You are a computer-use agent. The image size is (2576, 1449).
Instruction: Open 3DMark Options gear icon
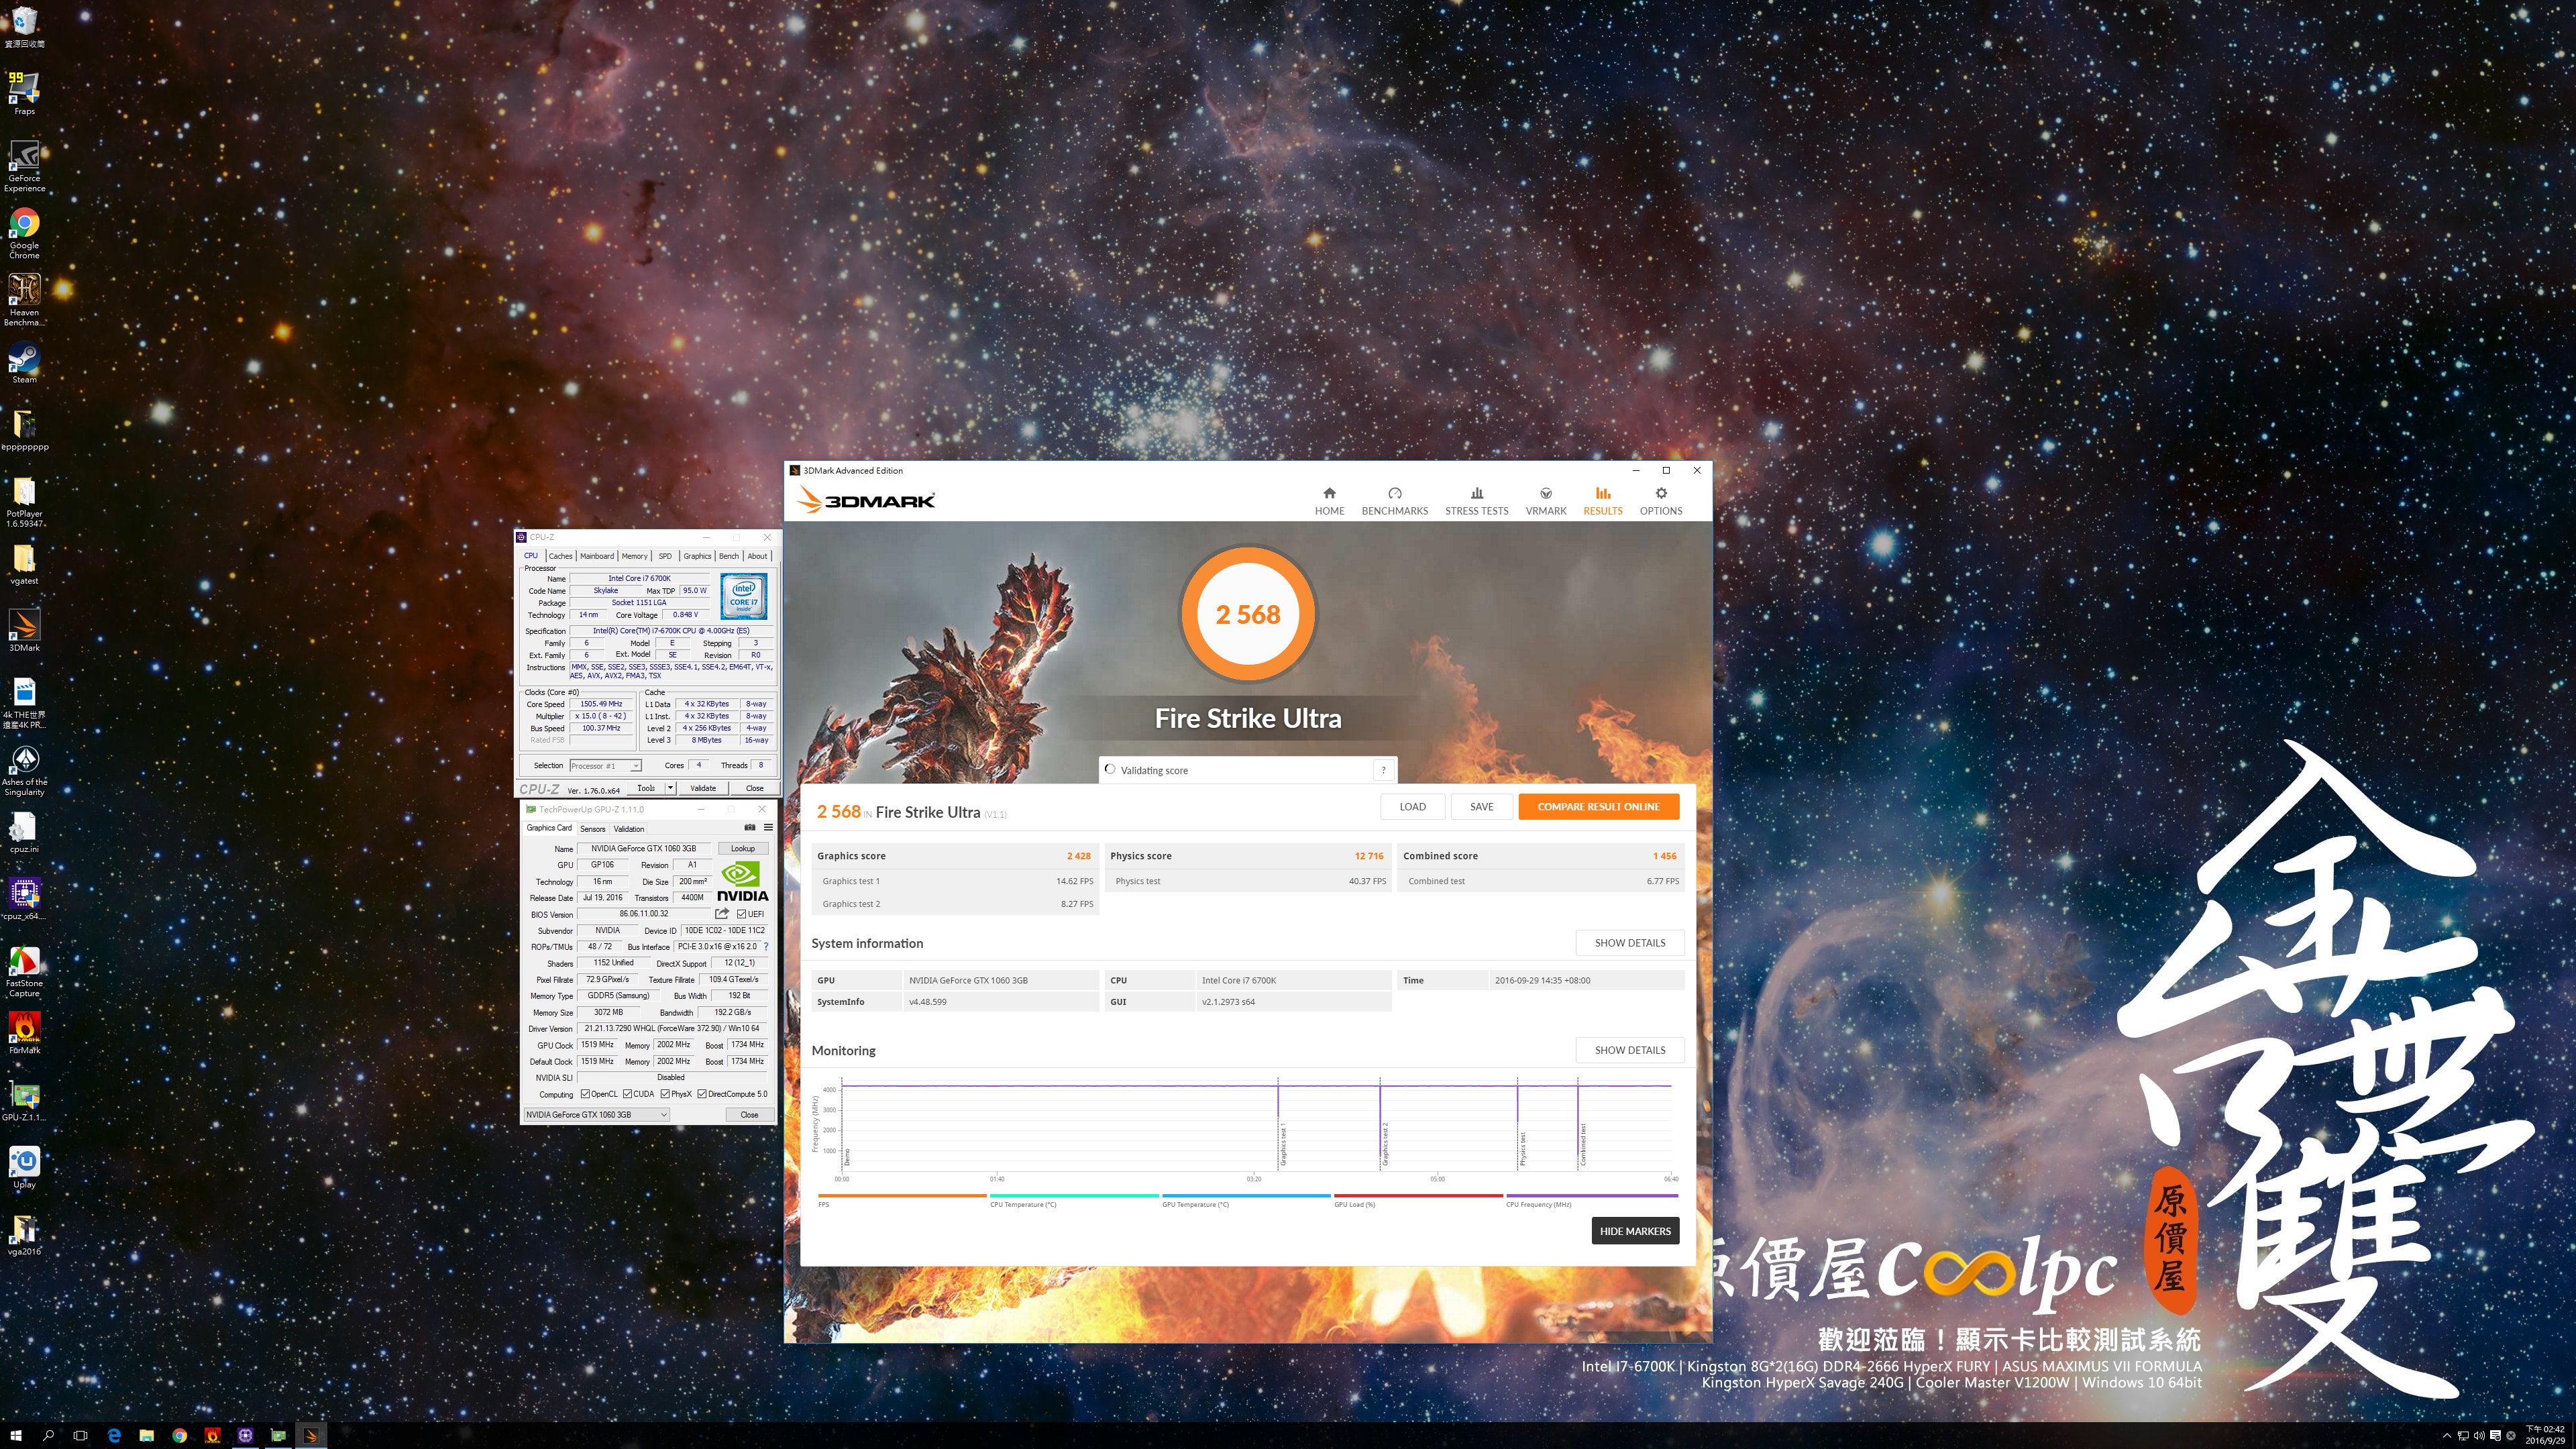1660,493
